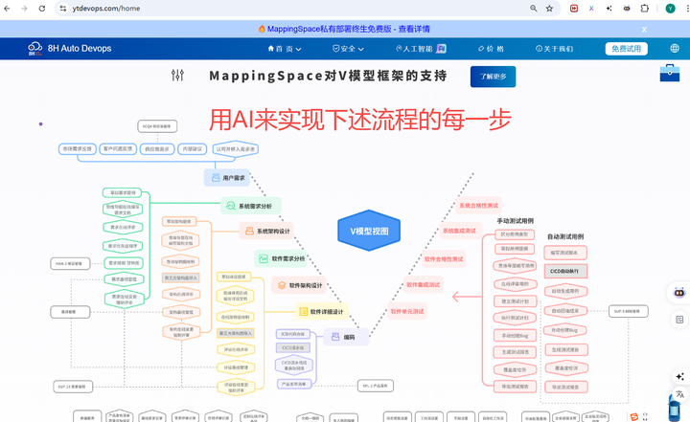Click the sliders settings icon beside title

[x=178, y=76]
